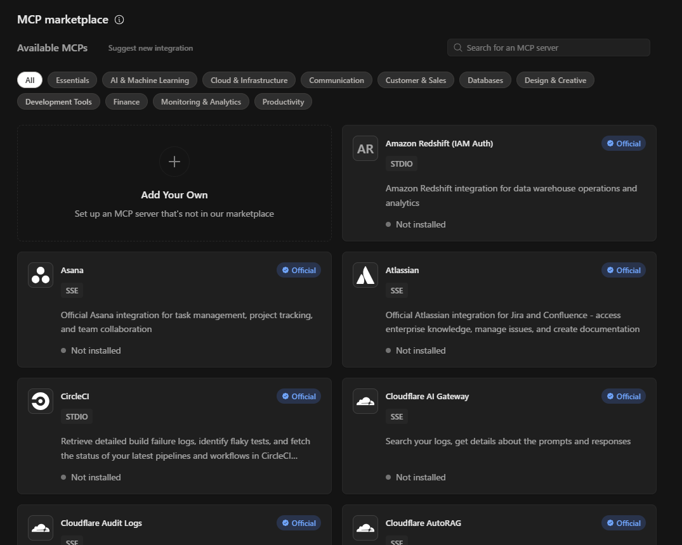
Task: Click the plus icon in Add Your Own
Action: [174, 162]
